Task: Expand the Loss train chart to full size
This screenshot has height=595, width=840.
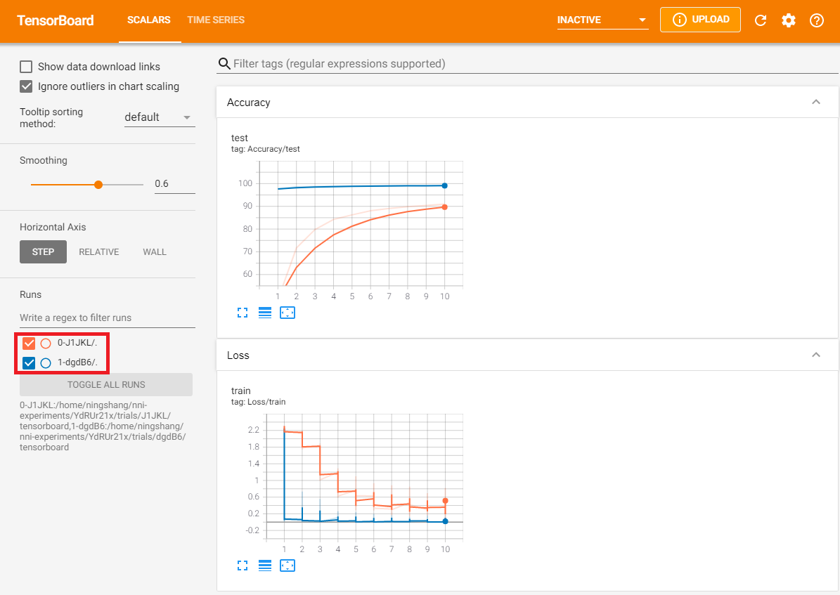Action: pyautogui.click(x=243, y=565)
